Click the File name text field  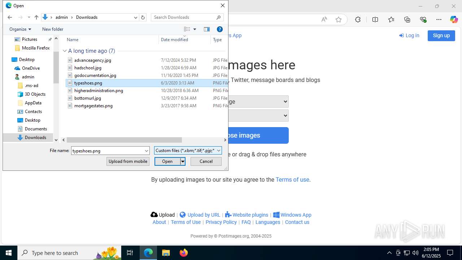[108, 151]
